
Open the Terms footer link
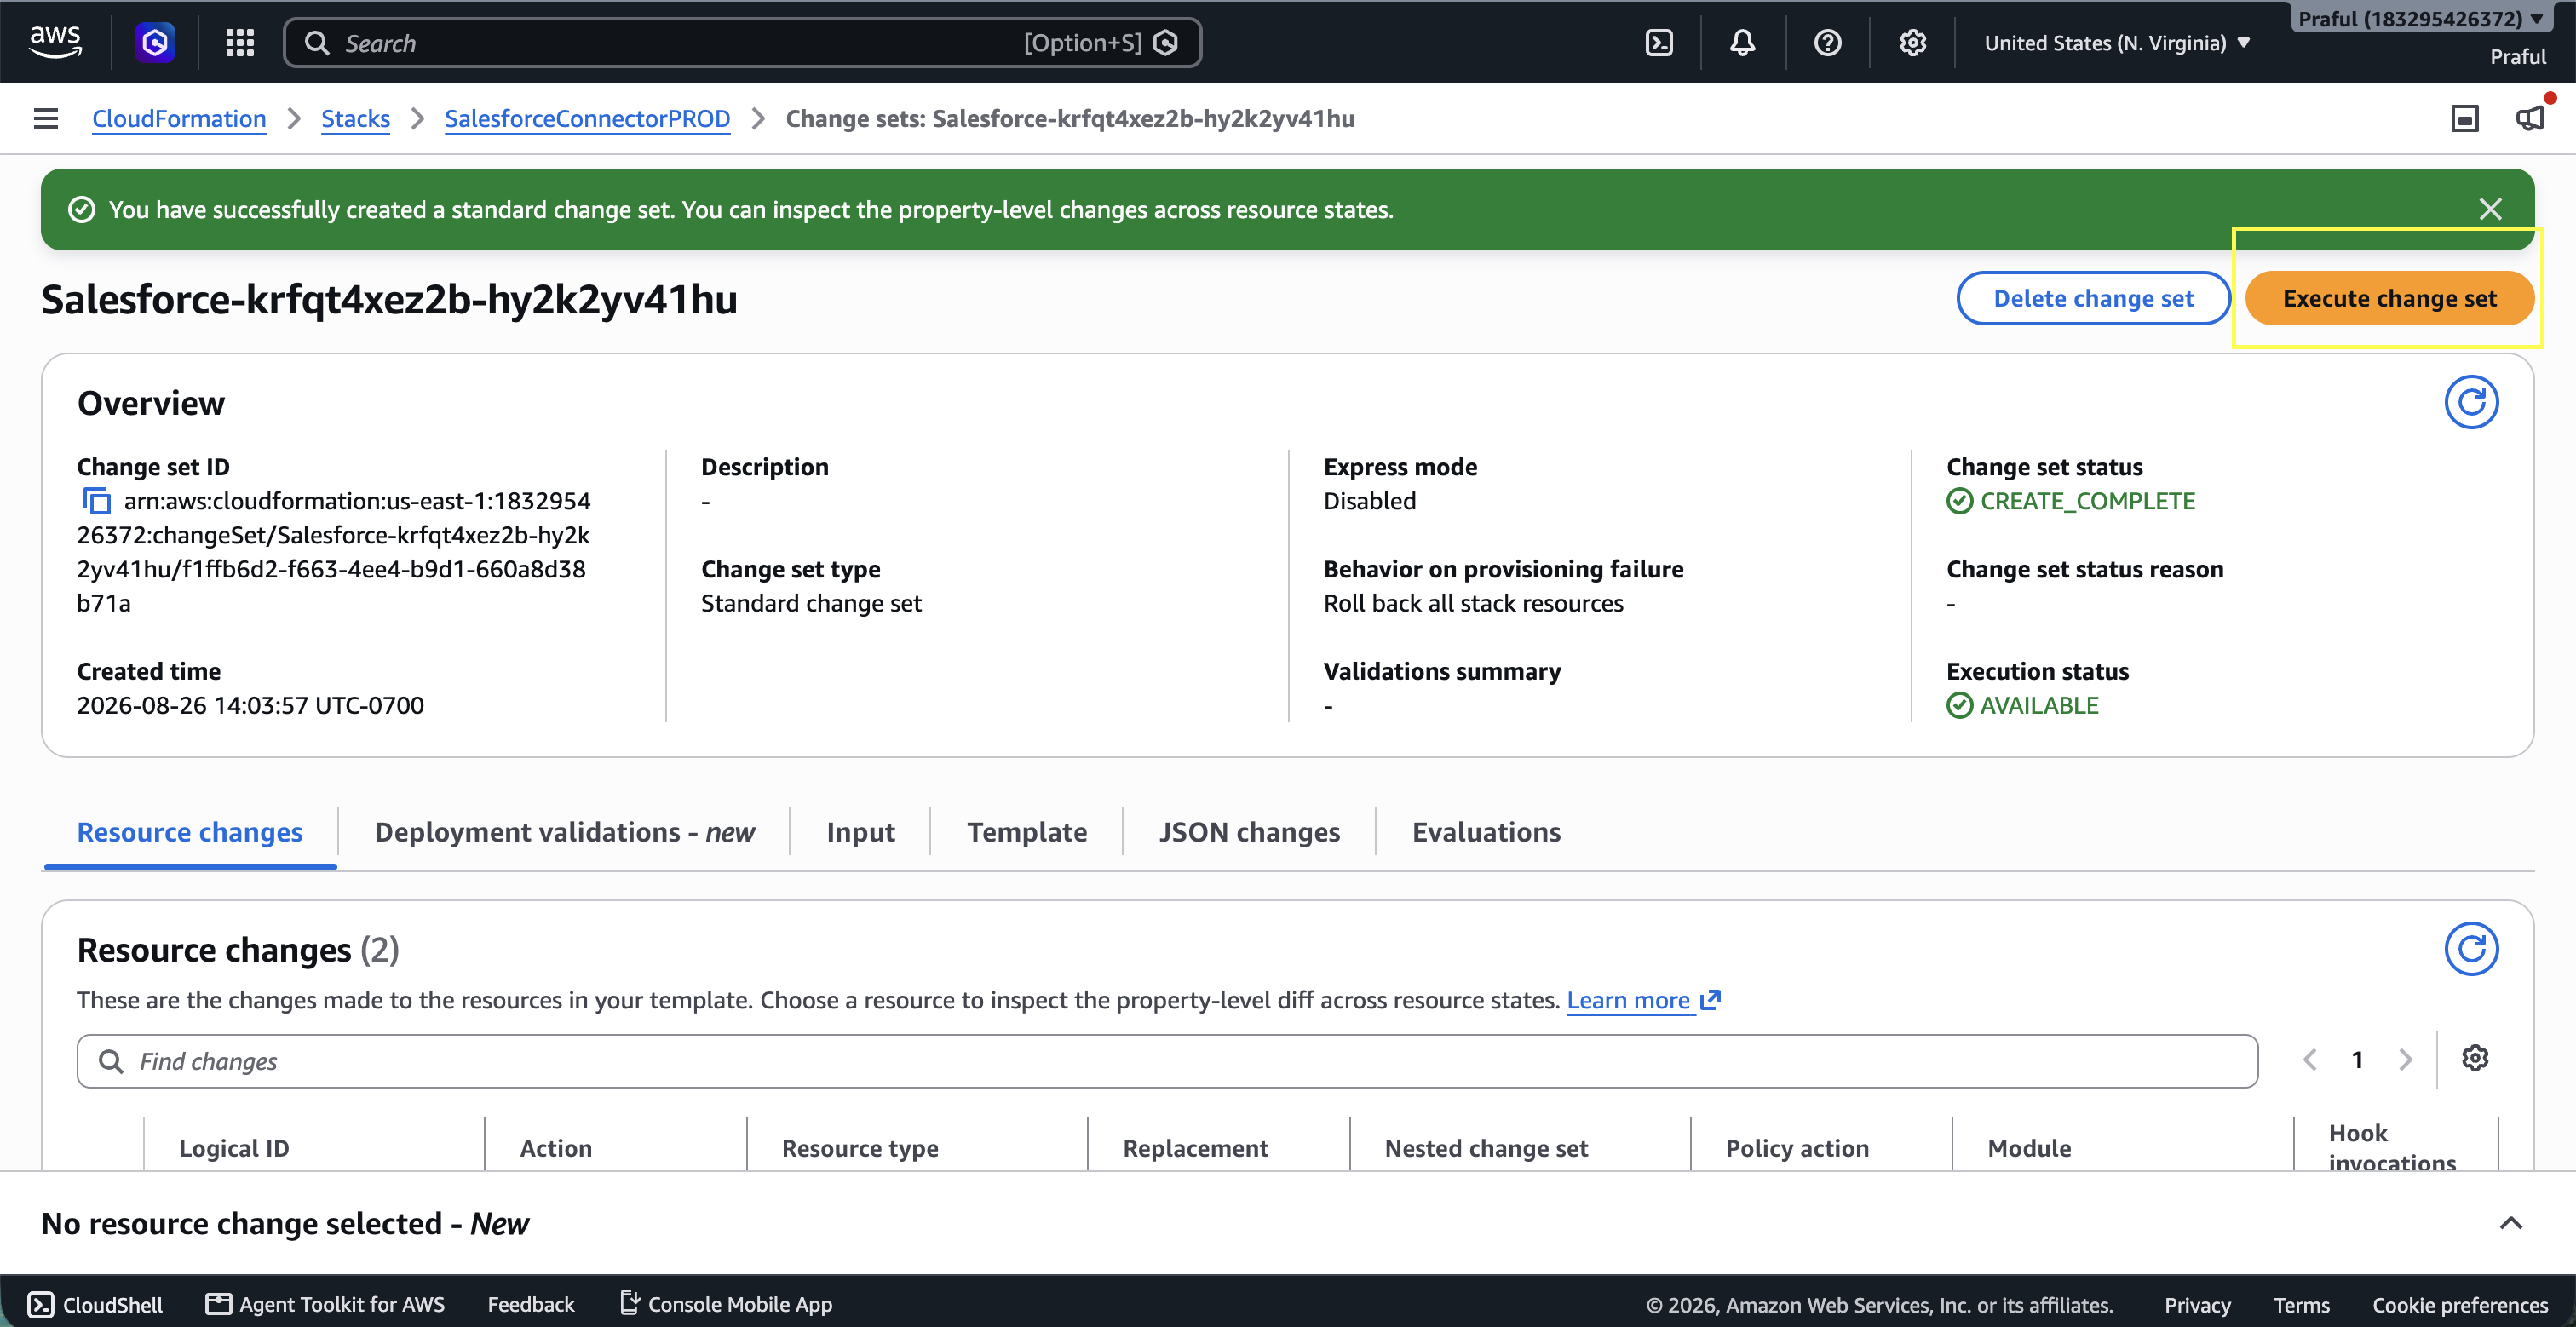click(x=2302, y=1304)
